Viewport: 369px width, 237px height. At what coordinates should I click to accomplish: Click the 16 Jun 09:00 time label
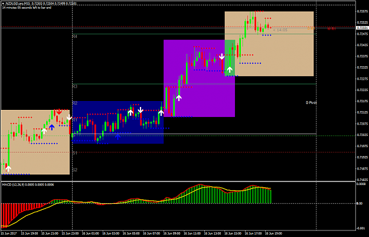[x=172, y=233]
